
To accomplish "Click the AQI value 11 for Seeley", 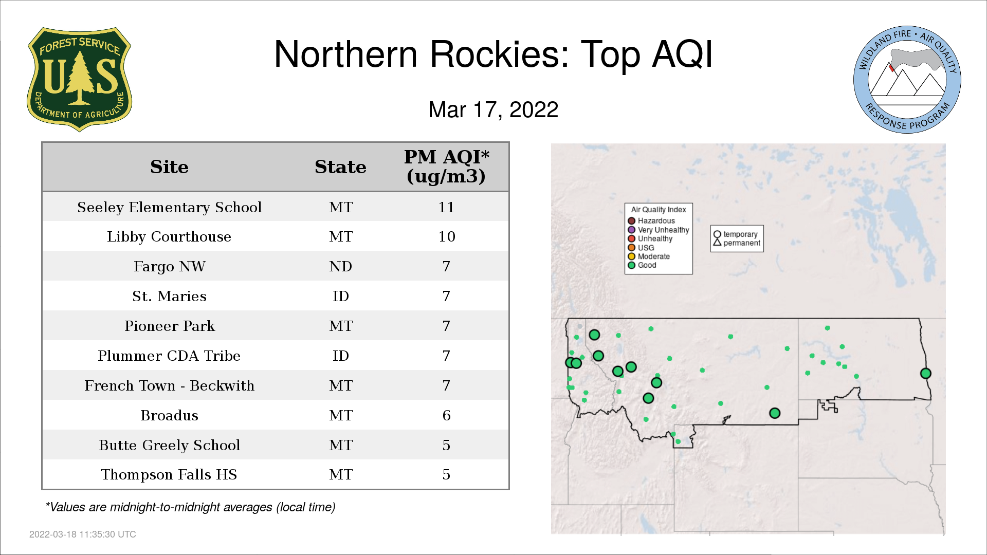I will (x=446, y=207).
